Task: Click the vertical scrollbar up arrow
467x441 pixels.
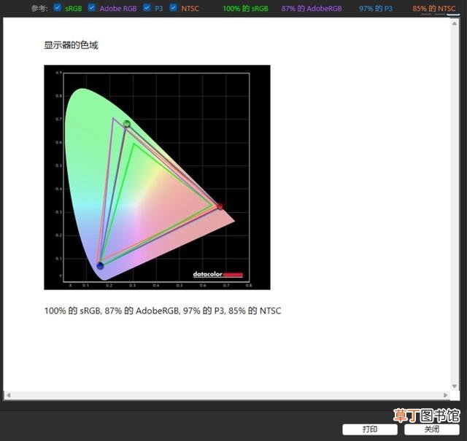Action: (455, 23)
